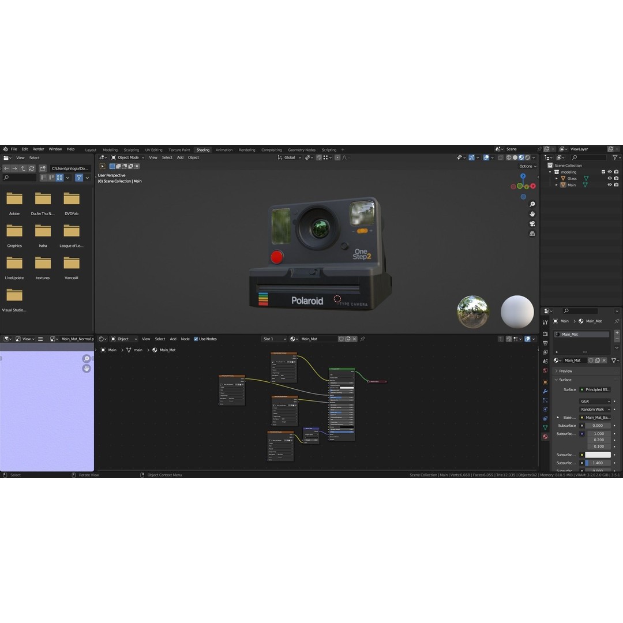The height and width of the screenshot is (623, 623).
Task: Open the Slot 1 material slot dropdown
Action: [274, 339]
